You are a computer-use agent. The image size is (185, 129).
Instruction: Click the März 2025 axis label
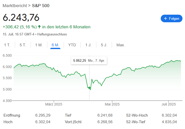(54, 104)
